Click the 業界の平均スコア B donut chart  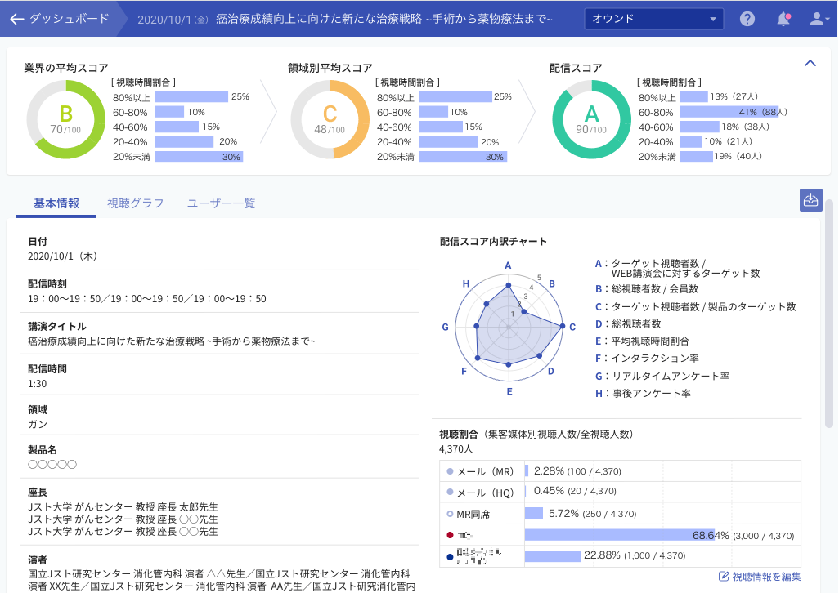click(x=65, y=120)
